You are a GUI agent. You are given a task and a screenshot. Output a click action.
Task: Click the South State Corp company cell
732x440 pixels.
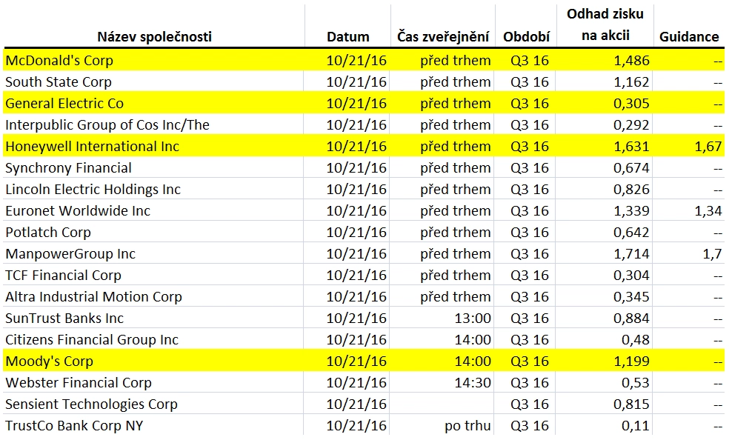click(x=58, y=82)
